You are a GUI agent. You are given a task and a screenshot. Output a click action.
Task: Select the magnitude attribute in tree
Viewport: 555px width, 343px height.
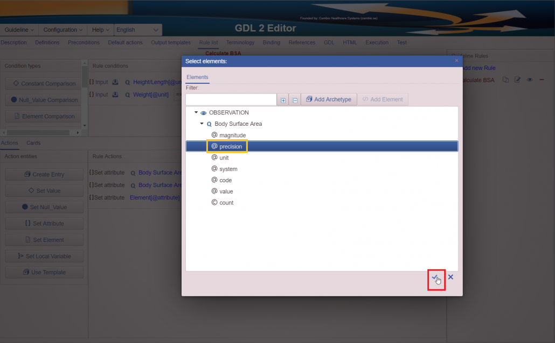232,135
